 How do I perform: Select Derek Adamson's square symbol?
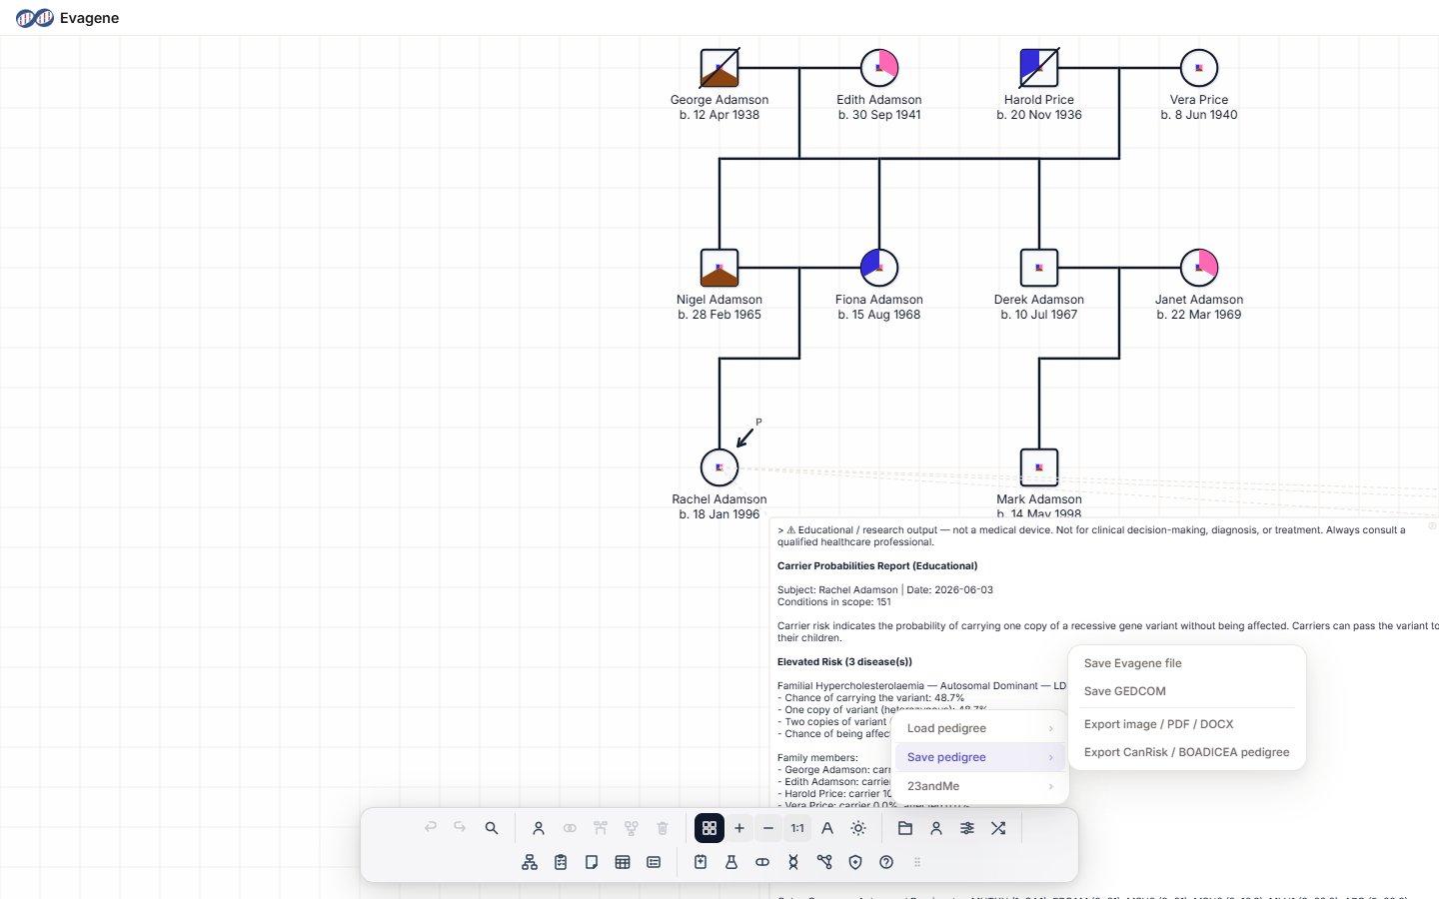(x=1039, y=268)
